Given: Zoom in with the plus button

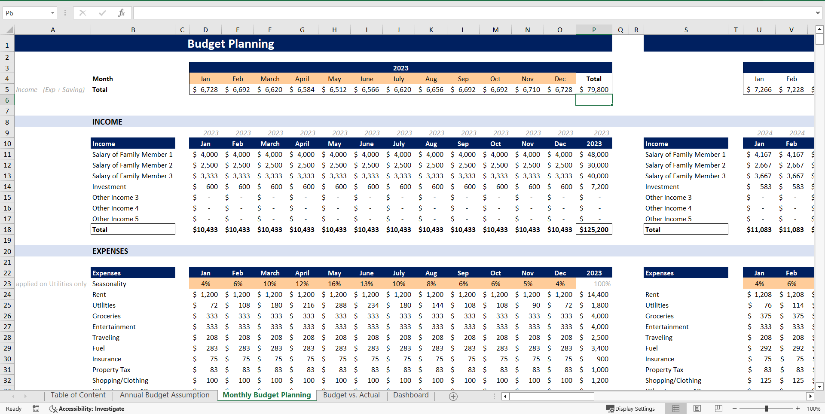Looking at the screenshot, I should 798,409.
